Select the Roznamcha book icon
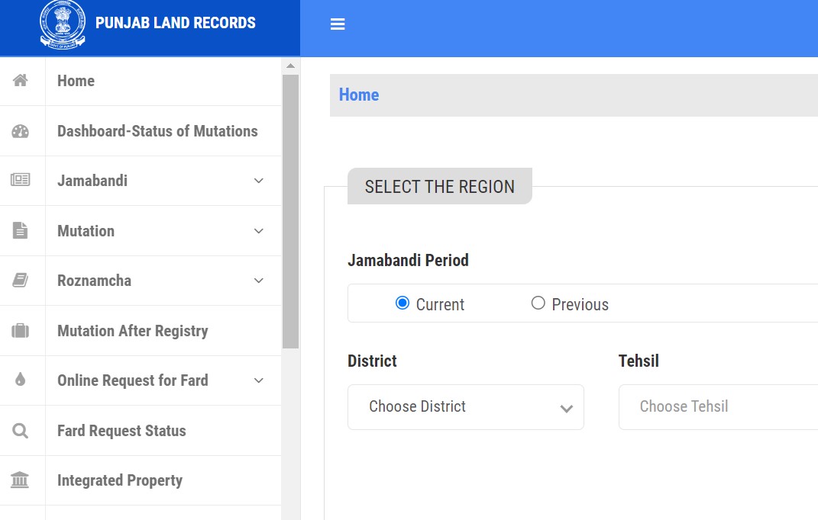The height and width of the screenshot is (520, 818). click(22, 280)
